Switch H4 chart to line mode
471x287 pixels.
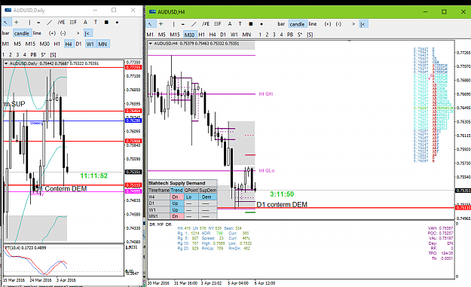coord(313,24)
